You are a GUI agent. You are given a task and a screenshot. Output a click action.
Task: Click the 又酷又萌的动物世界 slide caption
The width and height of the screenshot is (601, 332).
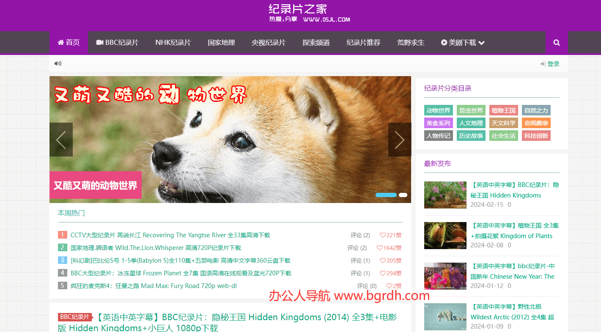96,185
